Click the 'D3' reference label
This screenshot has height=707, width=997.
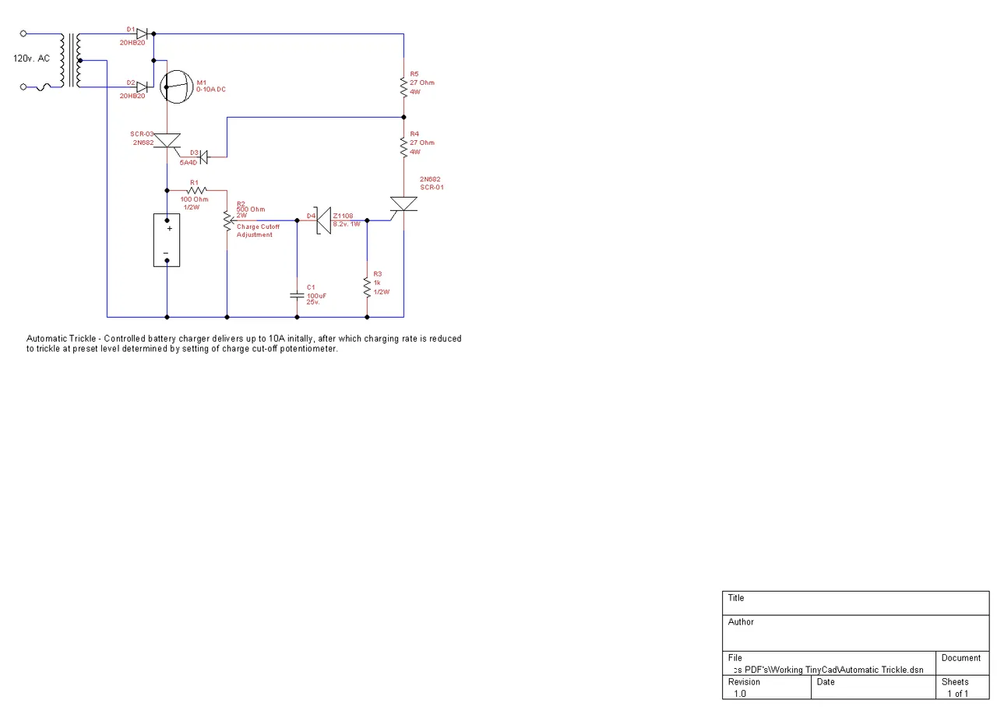point(195,153)
